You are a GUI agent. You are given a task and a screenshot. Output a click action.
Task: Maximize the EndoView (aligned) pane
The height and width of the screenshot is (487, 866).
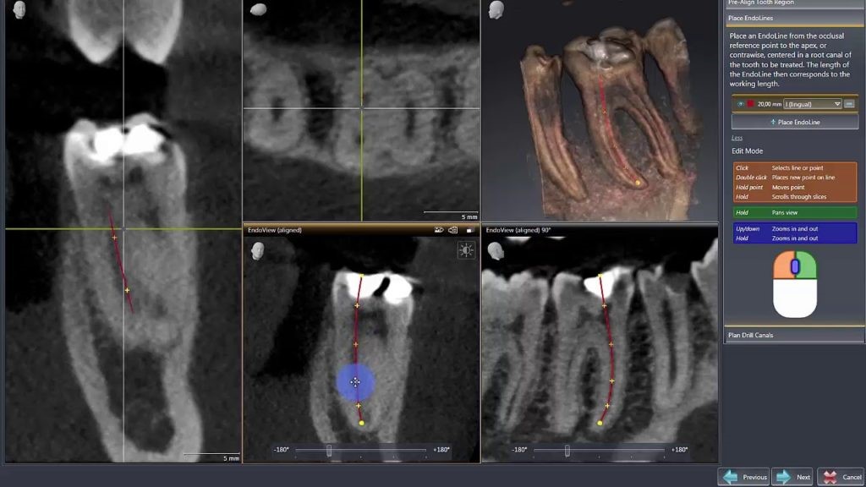point(469,229)
